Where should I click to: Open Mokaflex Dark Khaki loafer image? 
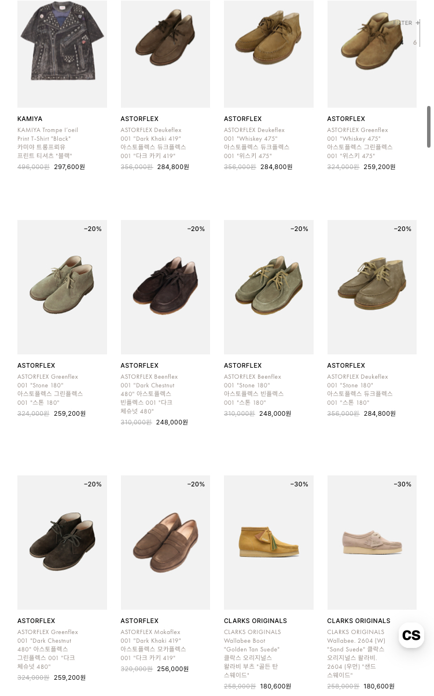click(165, 543)
